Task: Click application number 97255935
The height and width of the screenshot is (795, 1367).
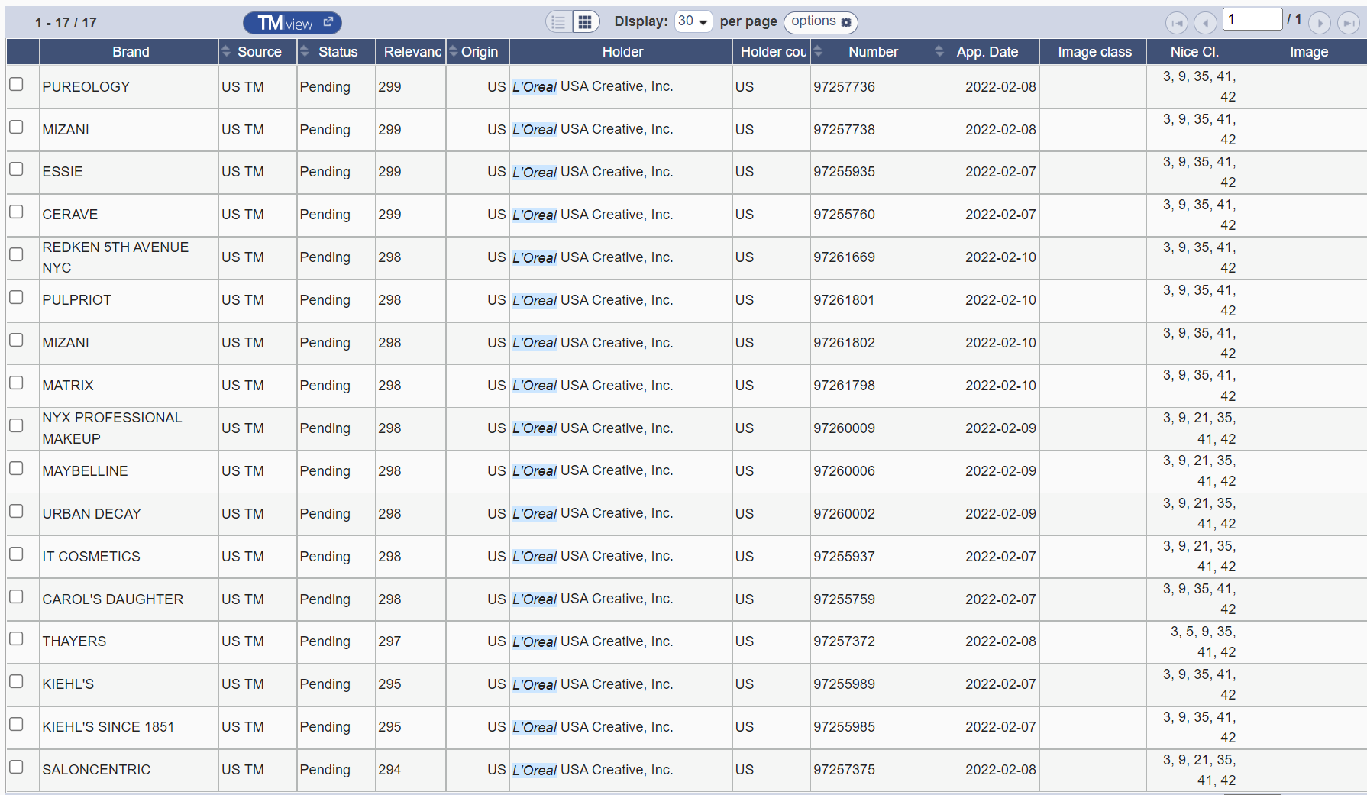Action: tap(844, 172)
